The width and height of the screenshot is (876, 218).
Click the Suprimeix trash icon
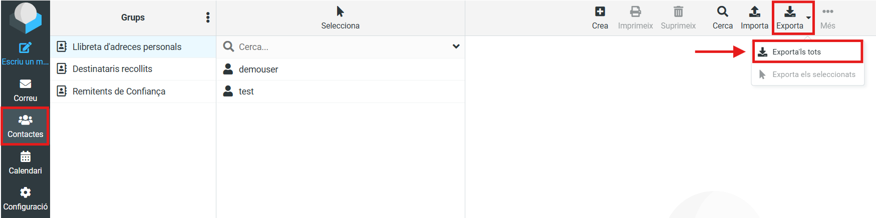[x=678, y=11]
